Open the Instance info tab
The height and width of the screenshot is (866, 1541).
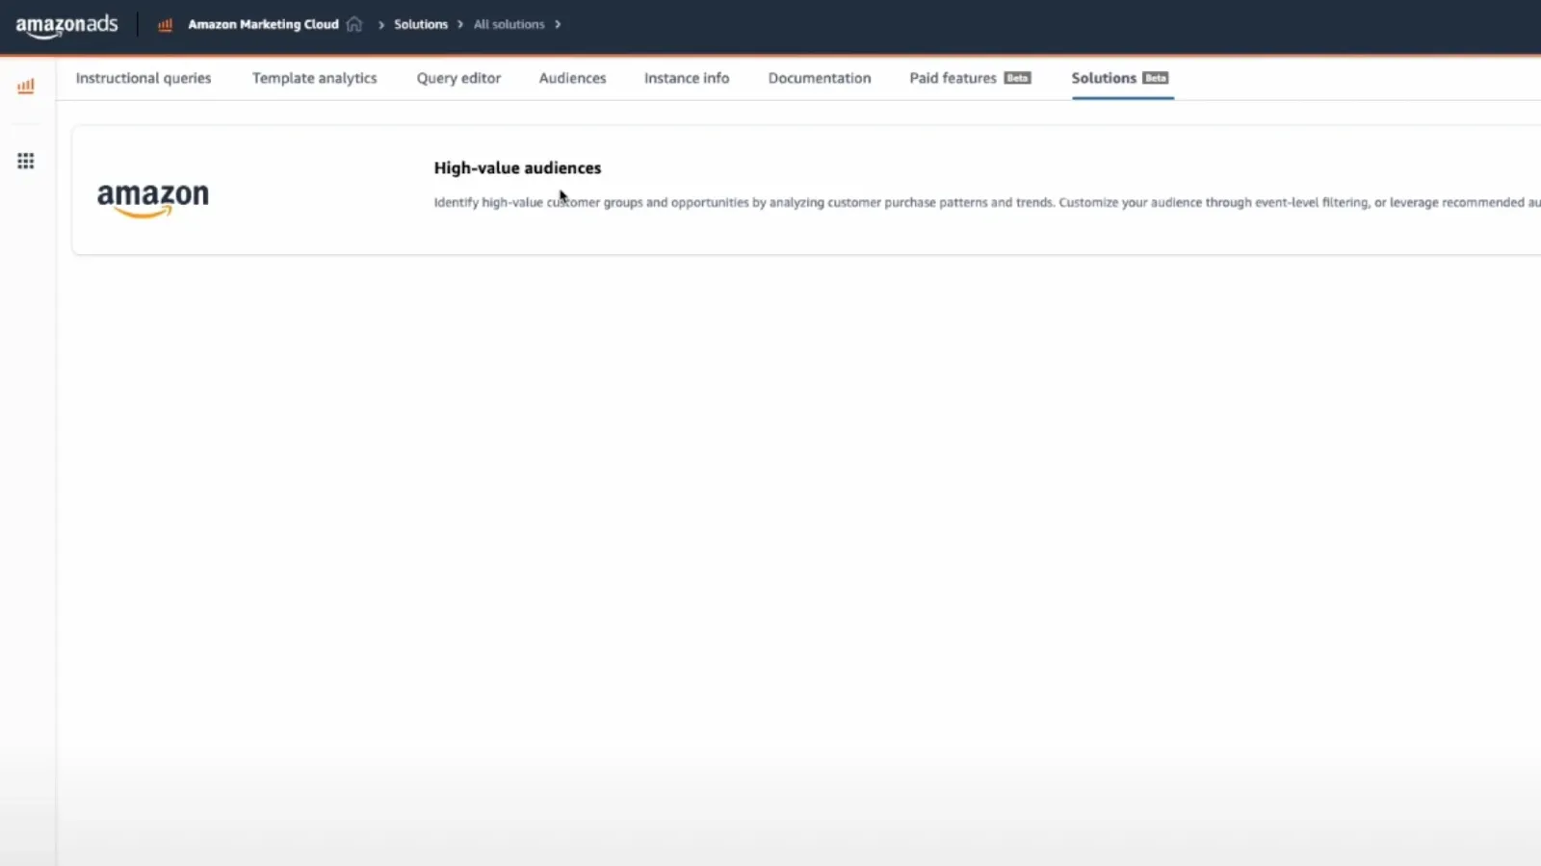pyautogui.click(x=687, y=78)
